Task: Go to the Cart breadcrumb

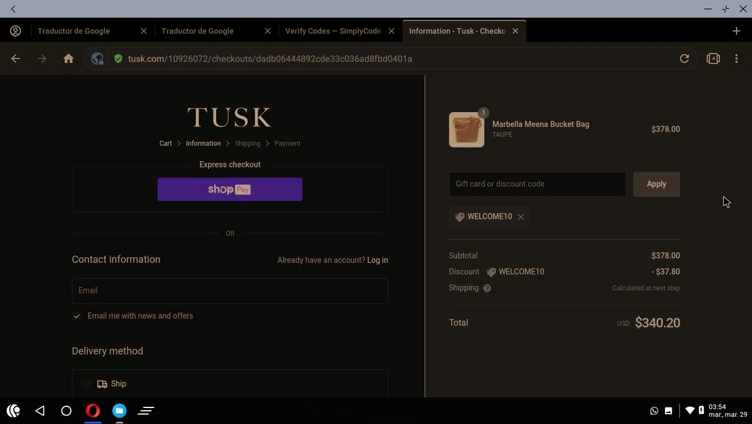Action: [166, 144]
